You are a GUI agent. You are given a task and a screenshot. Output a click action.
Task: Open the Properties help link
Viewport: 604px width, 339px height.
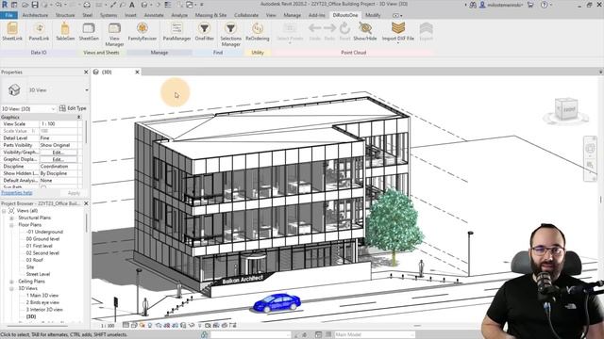[17, 193]
